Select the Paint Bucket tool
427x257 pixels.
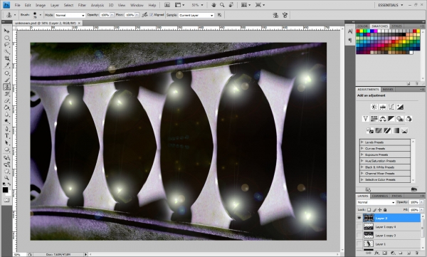(x=6, y=107)
